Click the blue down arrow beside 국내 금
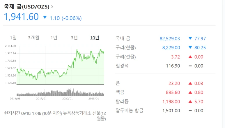Screen dimensions: 225x128 [x=190, y=38]
